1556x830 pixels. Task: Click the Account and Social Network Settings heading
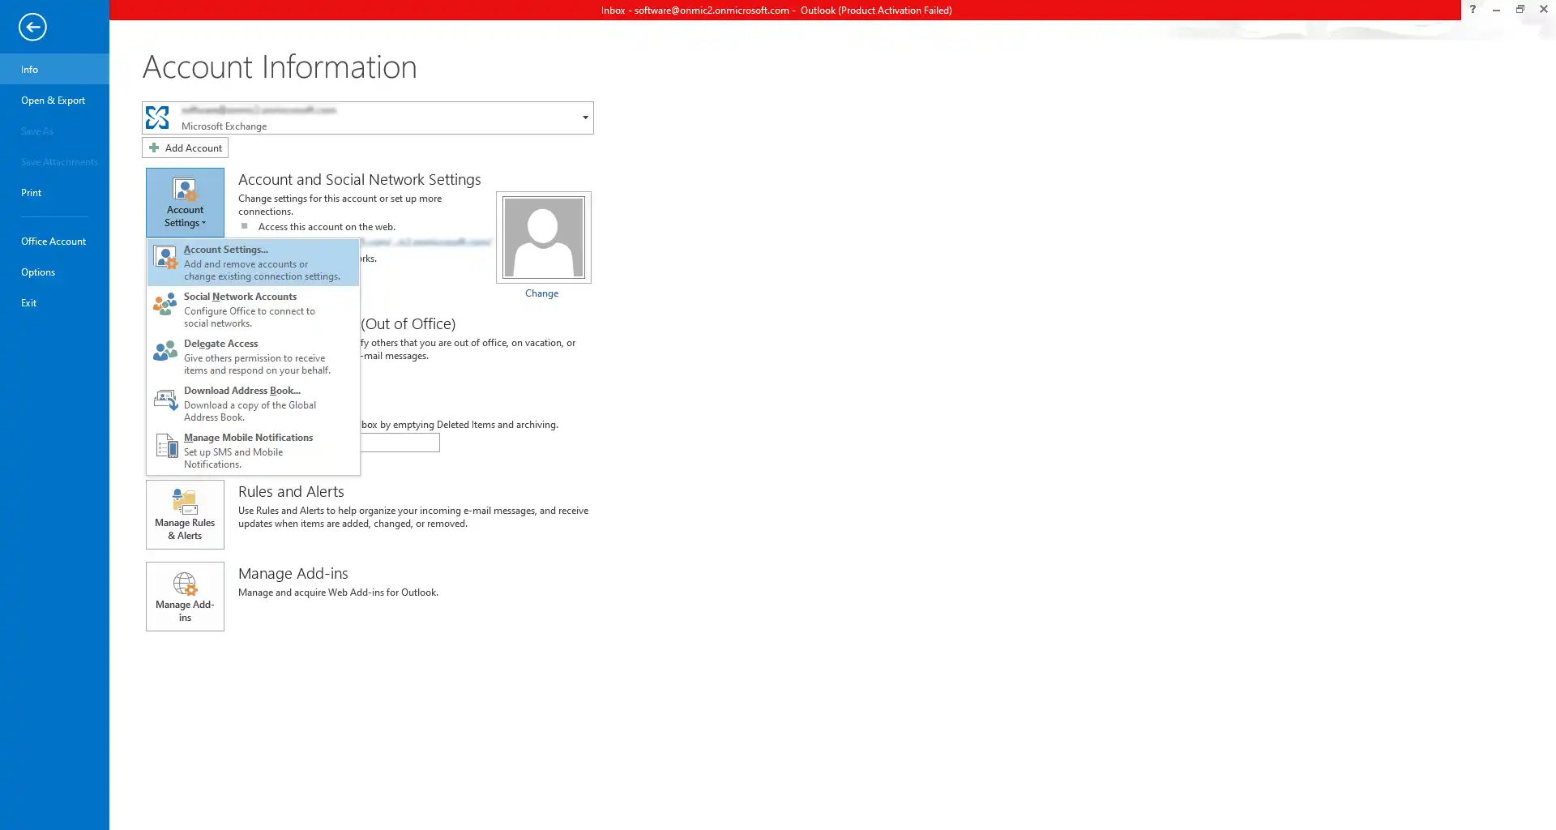click(x=360, y=179)
